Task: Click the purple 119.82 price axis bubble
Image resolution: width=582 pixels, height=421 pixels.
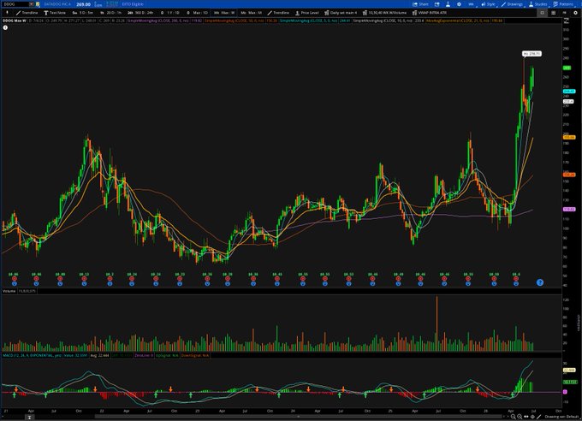Action: coord(569,210)
